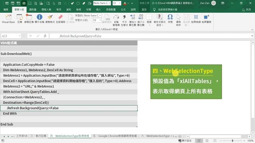Click the insert function fx icon

pos(45,36)
